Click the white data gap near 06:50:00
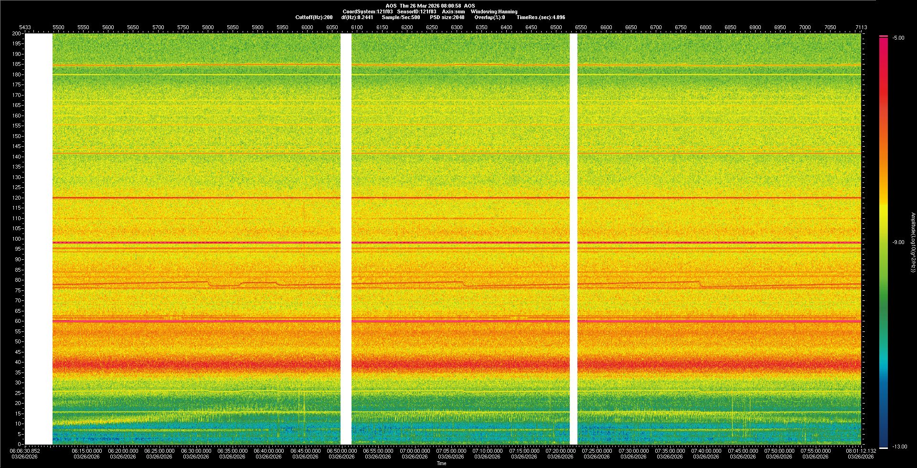917x468 pixels. [x=346, y=239]
